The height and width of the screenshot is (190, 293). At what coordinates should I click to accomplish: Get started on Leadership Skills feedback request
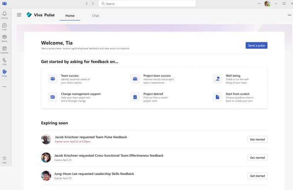(257, 176)
